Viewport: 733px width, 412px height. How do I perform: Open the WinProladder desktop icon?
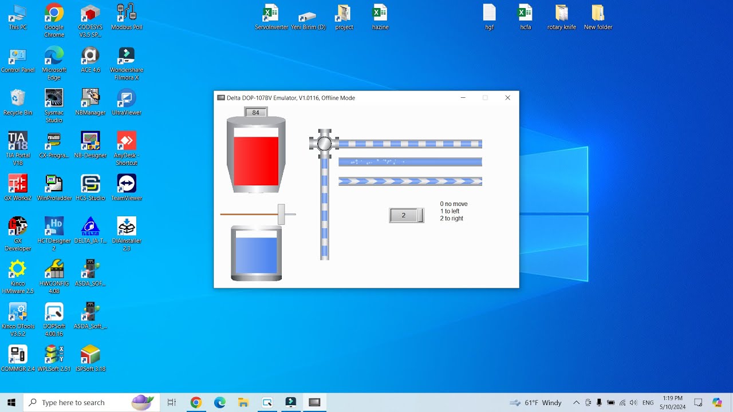54,188
